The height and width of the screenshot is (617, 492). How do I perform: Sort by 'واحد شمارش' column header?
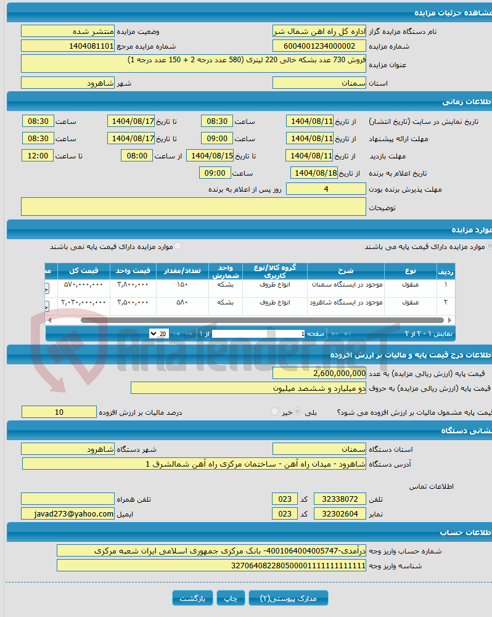[226, 271]
